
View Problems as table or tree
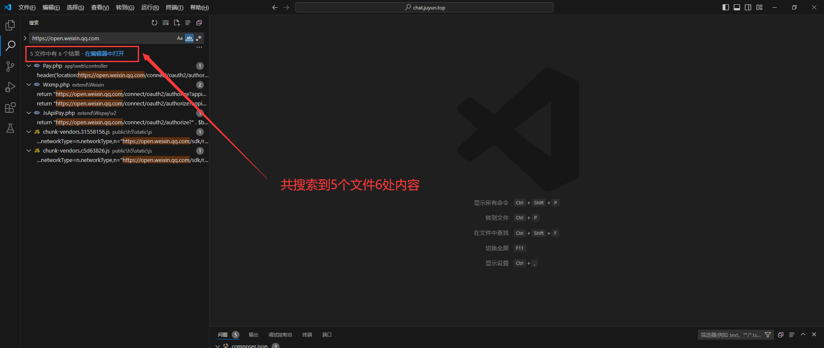tap(792, 335)
